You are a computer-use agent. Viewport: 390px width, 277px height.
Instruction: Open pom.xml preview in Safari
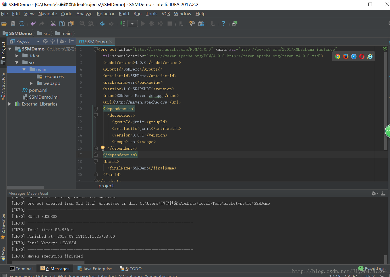pos(354,56)
